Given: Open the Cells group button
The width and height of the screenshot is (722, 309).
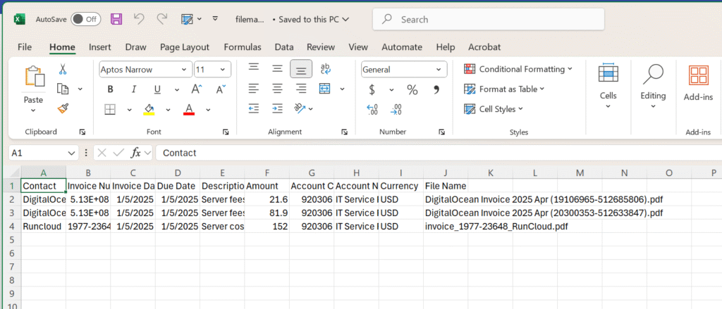Looking at the screenshot, I should pos(608,87).
